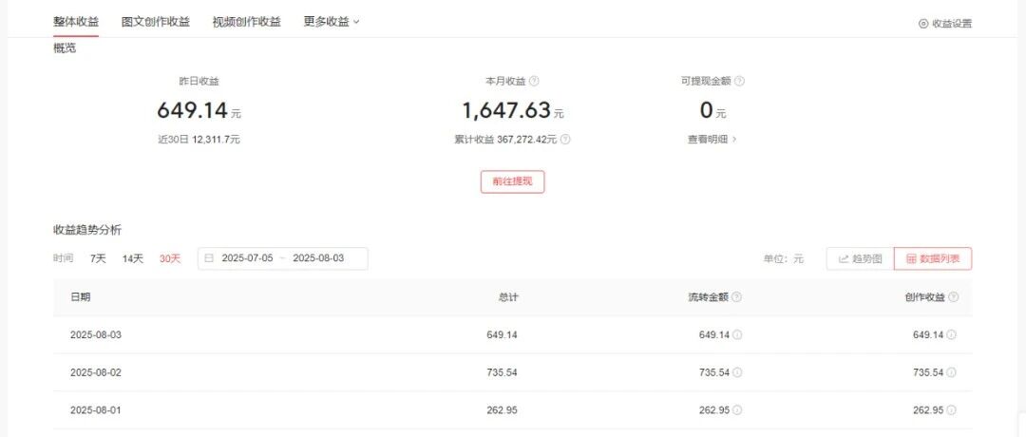Select the 30天 time range
The width and height of the screenshot is (1026, 437).
(x=170, y=258)
